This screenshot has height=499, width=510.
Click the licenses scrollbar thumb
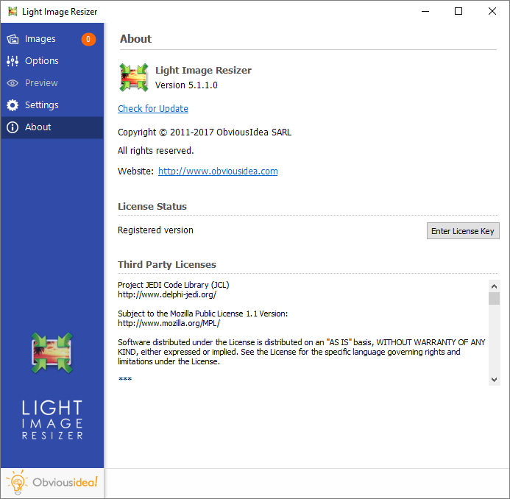494,298
